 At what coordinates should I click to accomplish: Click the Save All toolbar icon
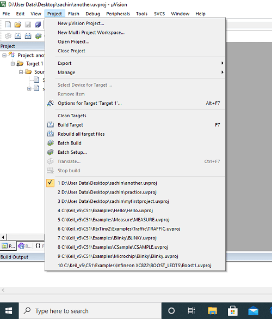click(x=38, y=25)
